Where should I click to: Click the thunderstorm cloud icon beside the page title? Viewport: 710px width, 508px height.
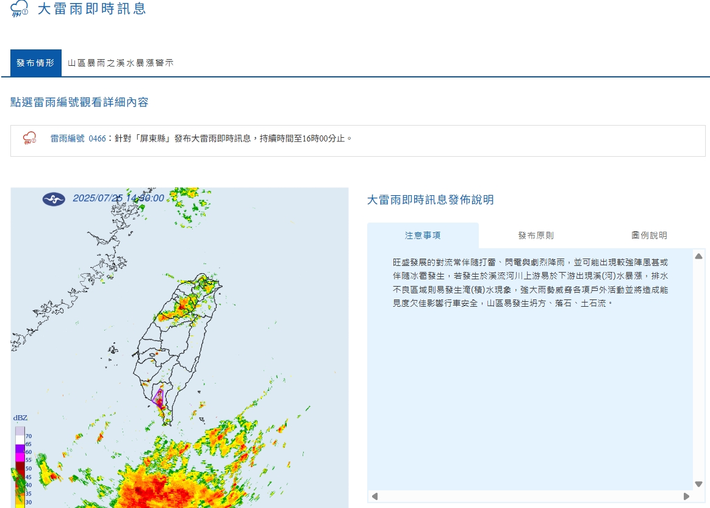point(19,9)
